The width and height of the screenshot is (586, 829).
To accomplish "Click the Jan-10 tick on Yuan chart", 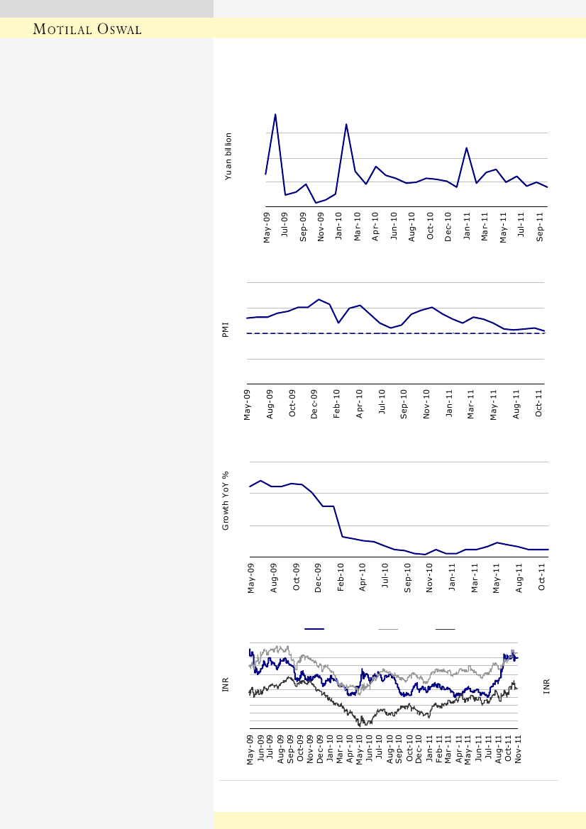I will [x=339, y=227].
